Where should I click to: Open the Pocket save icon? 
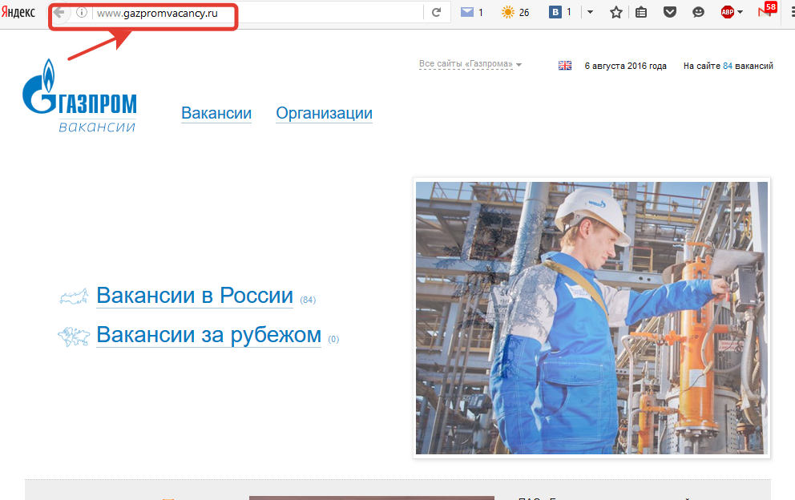click(670, 12)
